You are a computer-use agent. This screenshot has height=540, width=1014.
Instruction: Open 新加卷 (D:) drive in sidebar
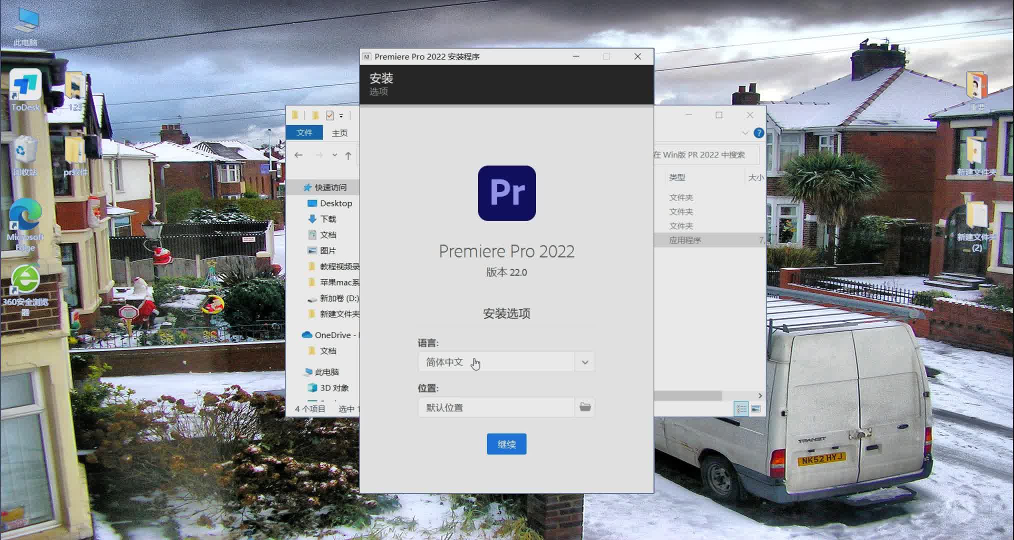click(333, 298)
